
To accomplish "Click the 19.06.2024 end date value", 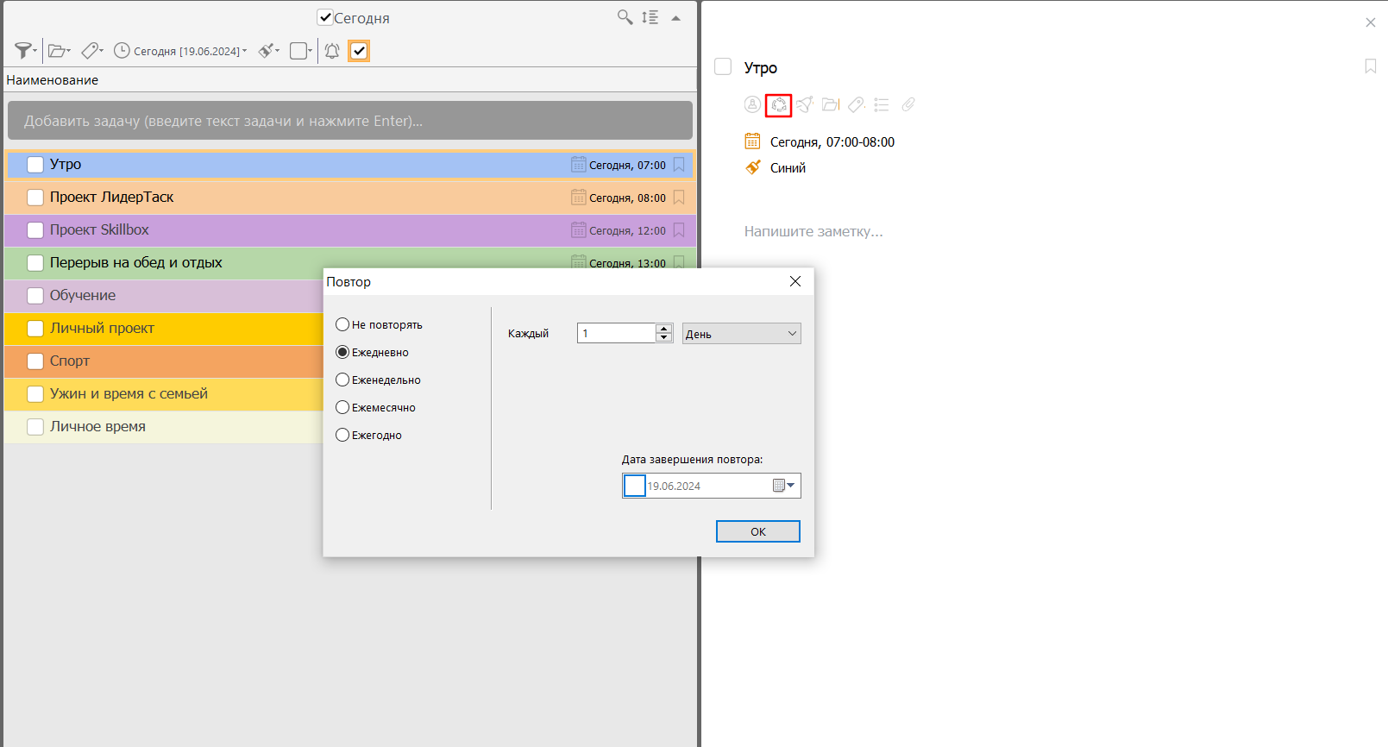I will [674, 486].
